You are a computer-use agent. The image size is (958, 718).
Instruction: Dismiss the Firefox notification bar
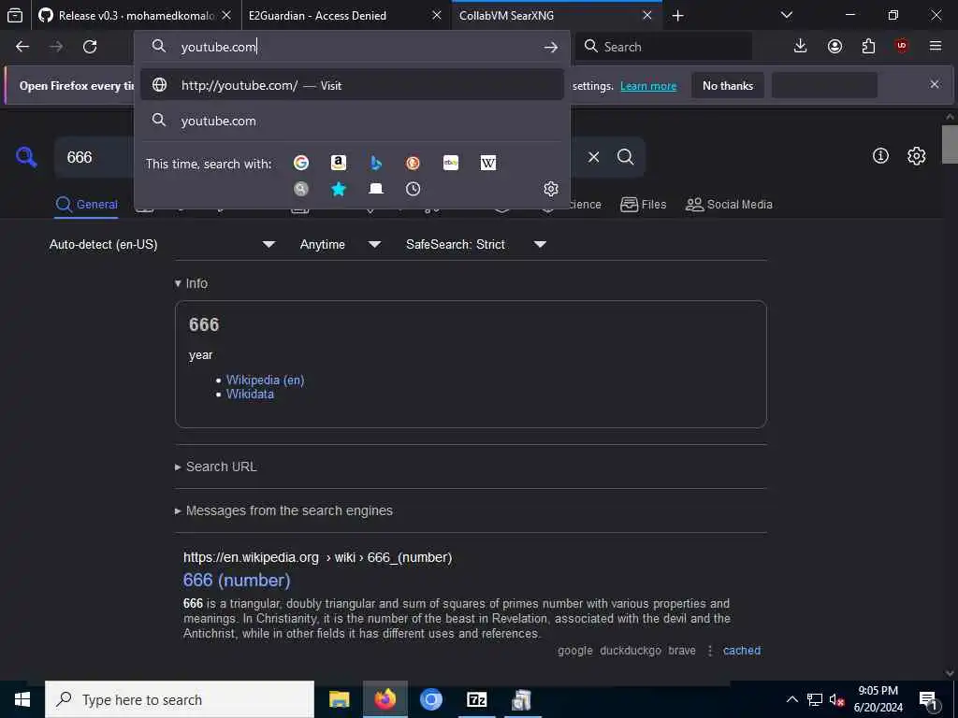click(935, 84)
